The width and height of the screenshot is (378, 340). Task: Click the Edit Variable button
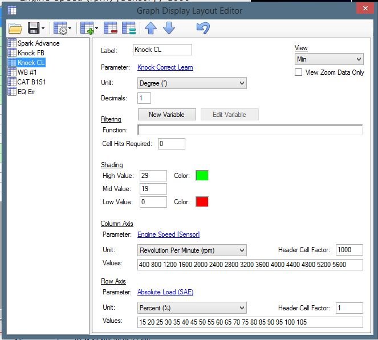pos(230,115)
